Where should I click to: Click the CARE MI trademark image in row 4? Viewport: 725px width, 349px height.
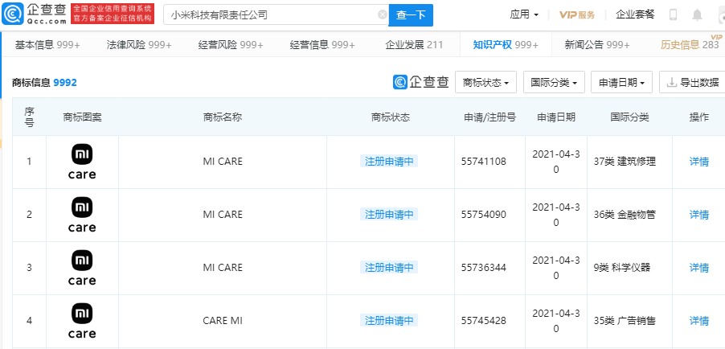(x=82, y=321)
